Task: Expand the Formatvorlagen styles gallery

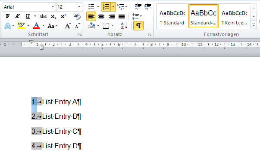Action: [x=254, y=25]
